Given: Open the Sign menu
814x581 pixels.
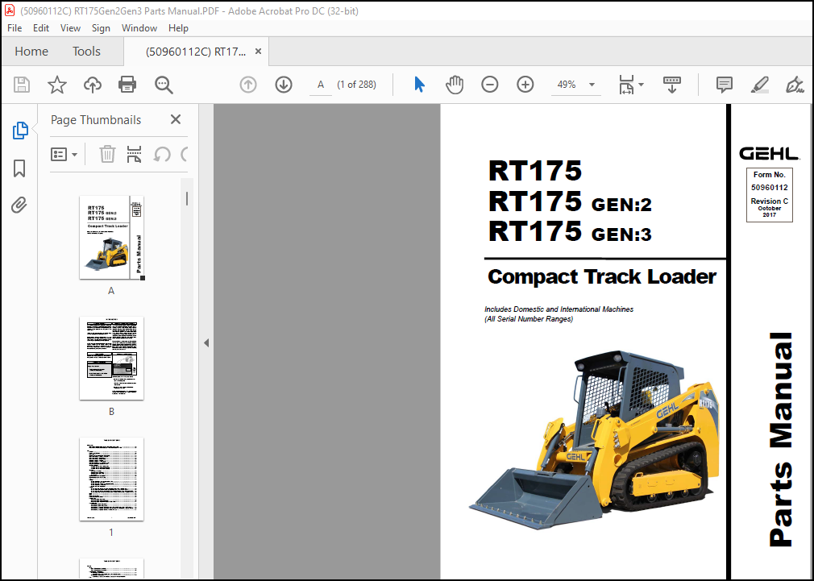Looking at the screenshot, I should pos(101,28).
